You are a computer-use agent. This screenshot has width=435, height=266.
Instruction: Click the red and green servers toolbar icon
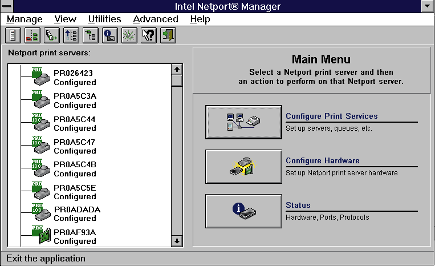(32, 35)
